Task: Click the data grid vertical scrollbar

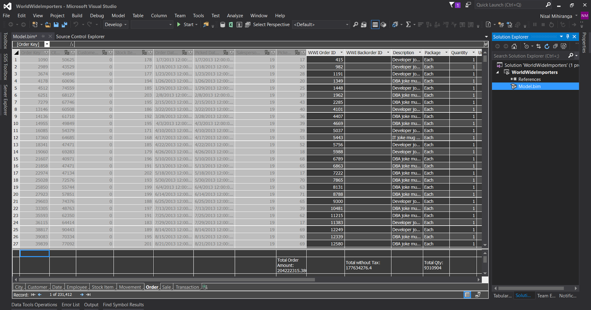Action: (485, 59)
